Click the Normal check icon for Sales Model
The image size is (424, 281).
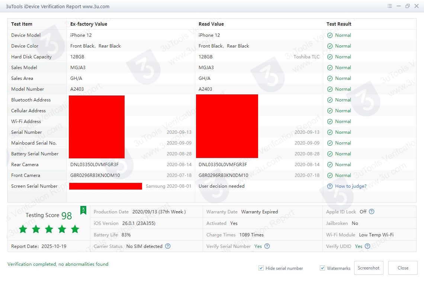[x=330, y=68]
